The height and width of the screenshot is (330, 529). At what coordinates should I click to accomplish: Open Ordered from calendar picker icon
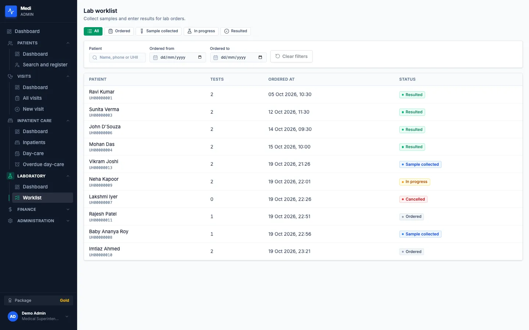coord(200,57)
